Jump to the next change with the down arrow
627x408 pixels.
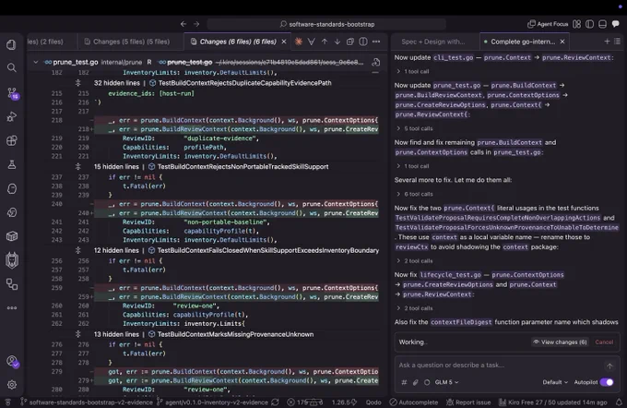(x=337, y=42)
